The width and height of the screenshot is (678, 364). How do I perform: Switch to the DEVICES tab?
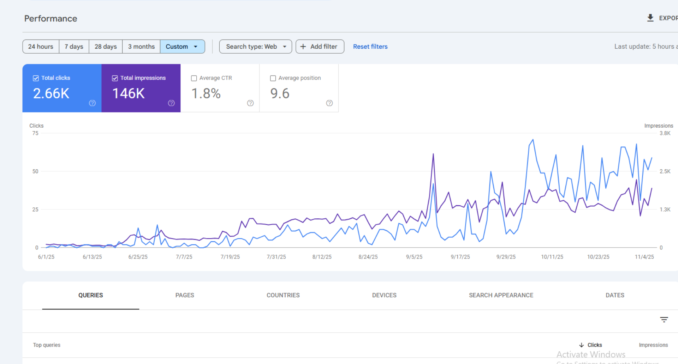coord(384,295)
